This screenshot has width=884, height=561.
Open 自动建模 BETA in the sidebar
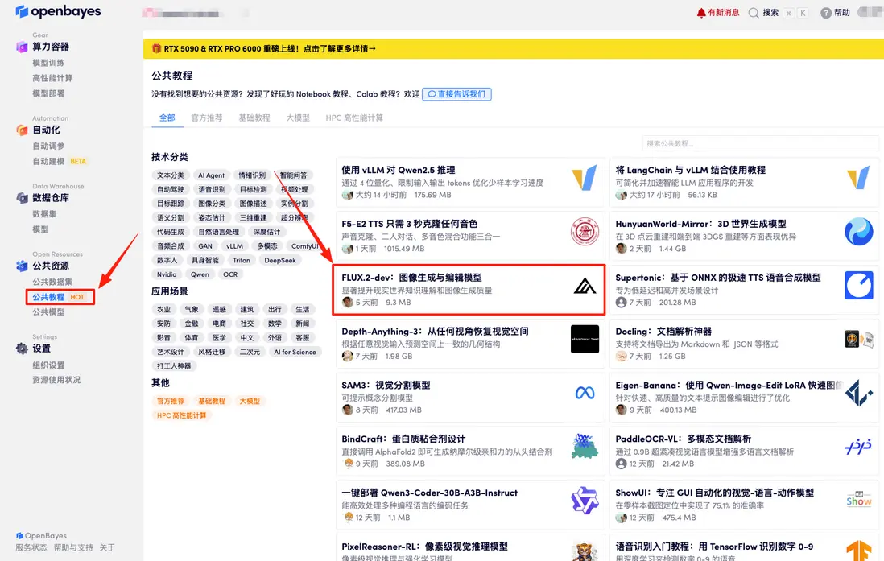coord(60,161)
